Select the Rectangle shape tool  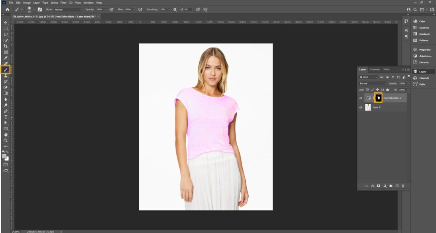tap(6, 128)
